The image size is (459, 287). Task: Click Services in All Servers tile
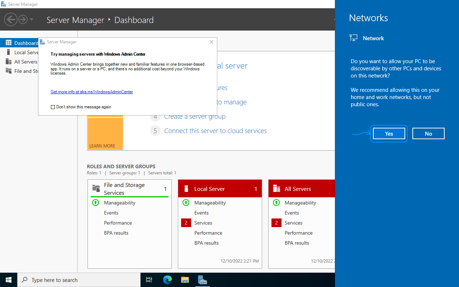tap(294, 223)
